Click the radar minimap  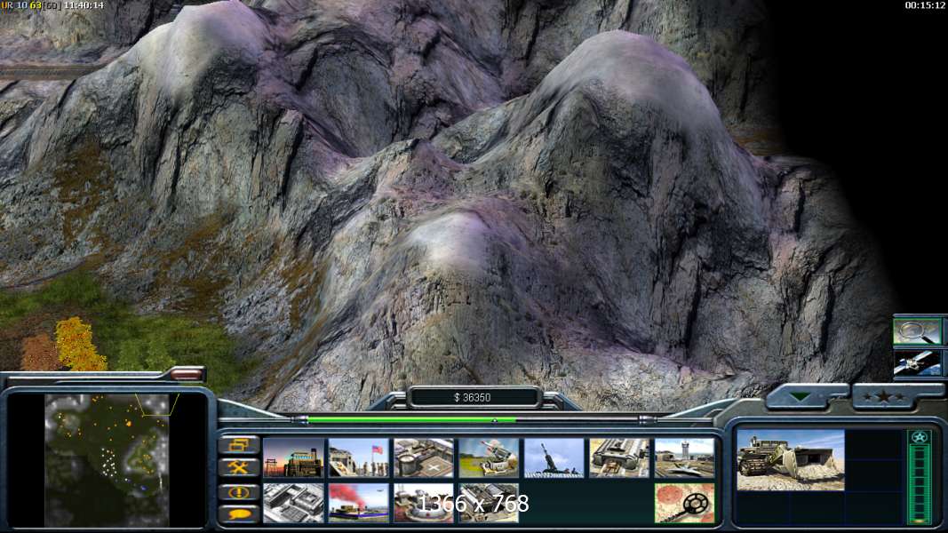click(107, 460)
